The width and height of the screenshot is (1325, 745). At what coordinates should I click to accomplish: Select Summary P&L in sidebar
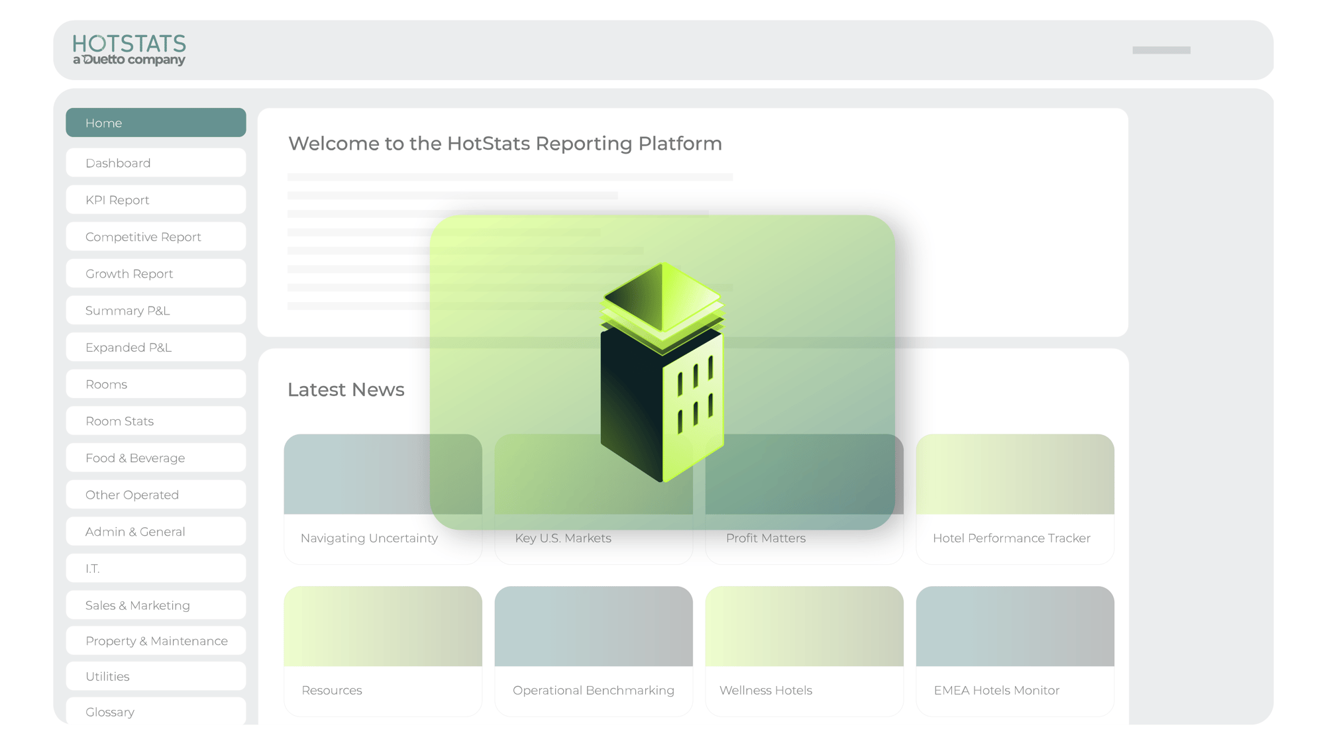point(156,311)
